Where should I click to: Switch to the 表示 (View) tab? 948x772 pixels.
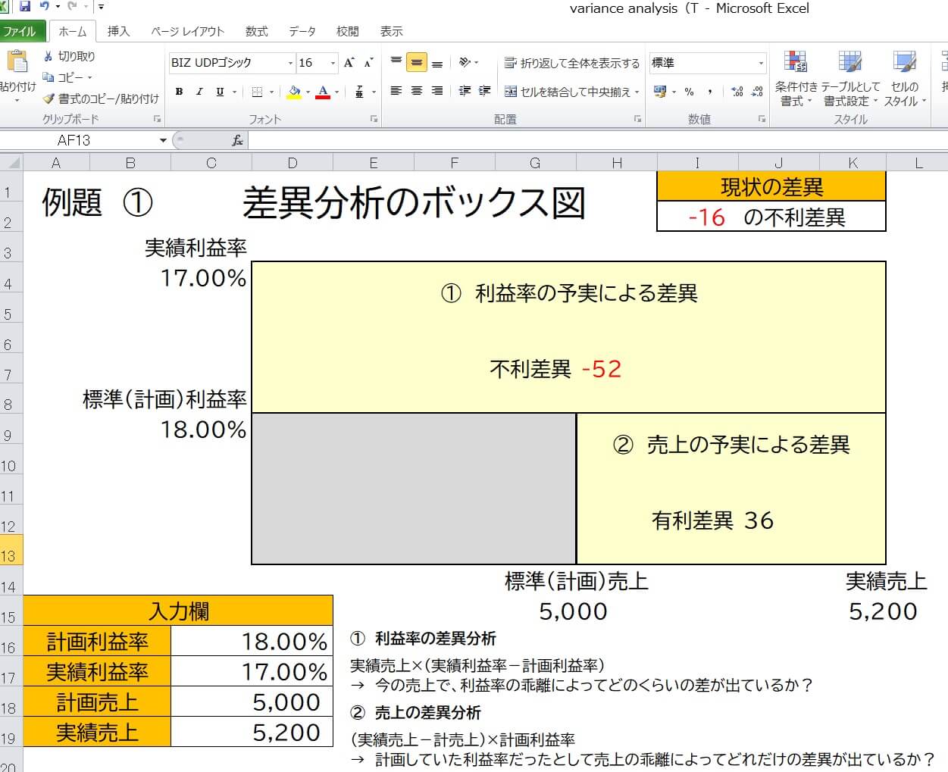[391, 31]
